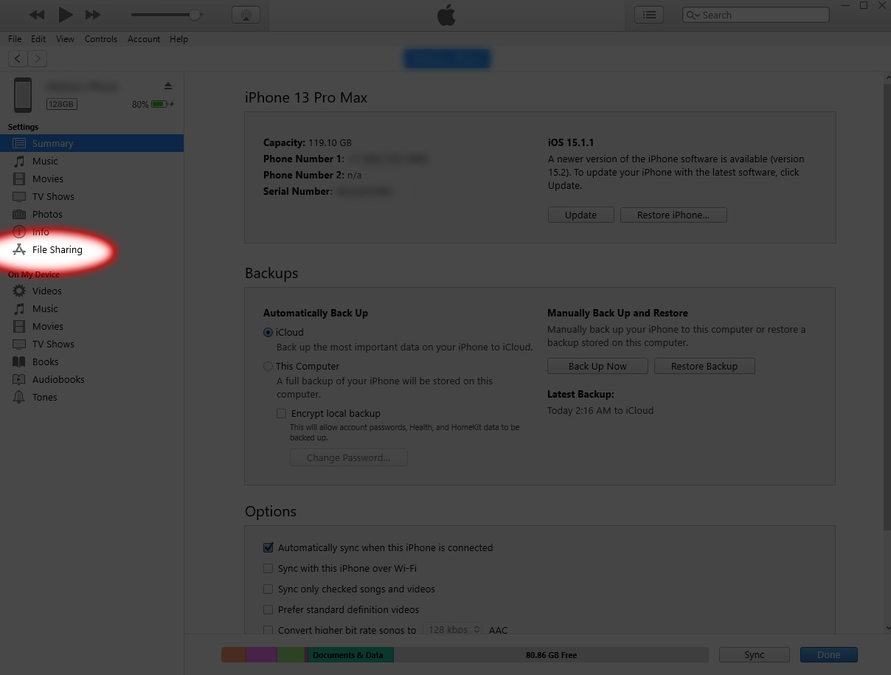
Task: Click the Info circle icon
Action: [x=19, y=232]
